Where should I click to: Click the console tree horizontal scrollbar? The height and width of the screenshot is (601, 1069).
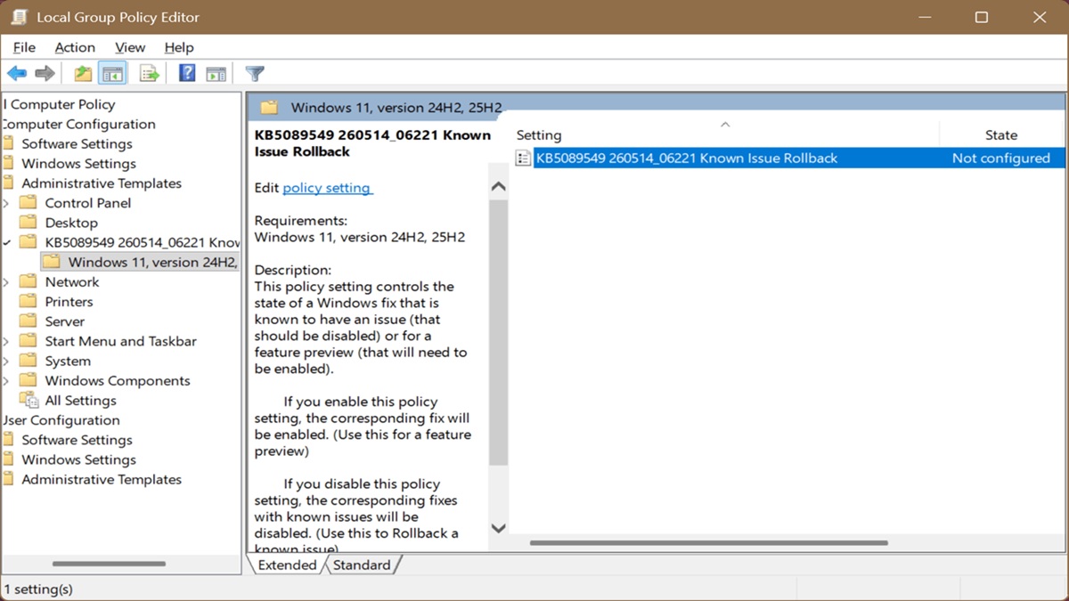click(x=109, y=564)
